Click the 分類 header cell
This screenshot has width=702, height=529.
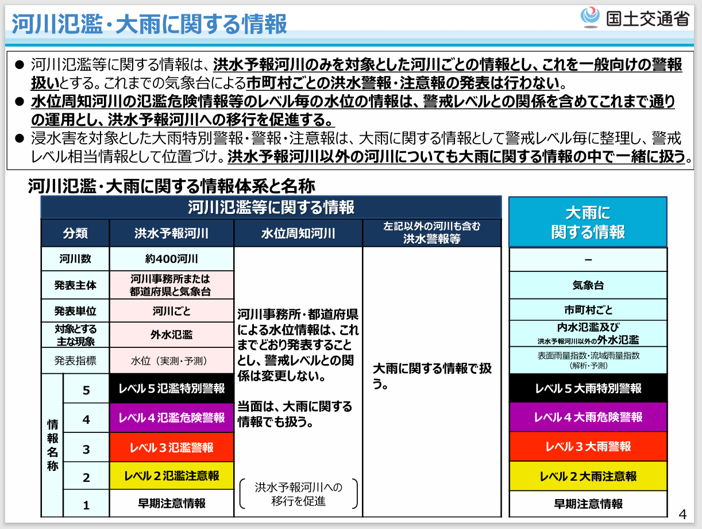pyautogui.click(x=75, y=233)
